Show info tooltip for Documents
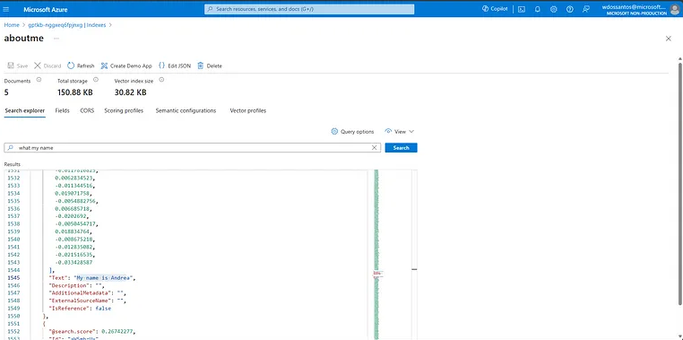This screenshot has width=683, height=340. tap(39, 80)
